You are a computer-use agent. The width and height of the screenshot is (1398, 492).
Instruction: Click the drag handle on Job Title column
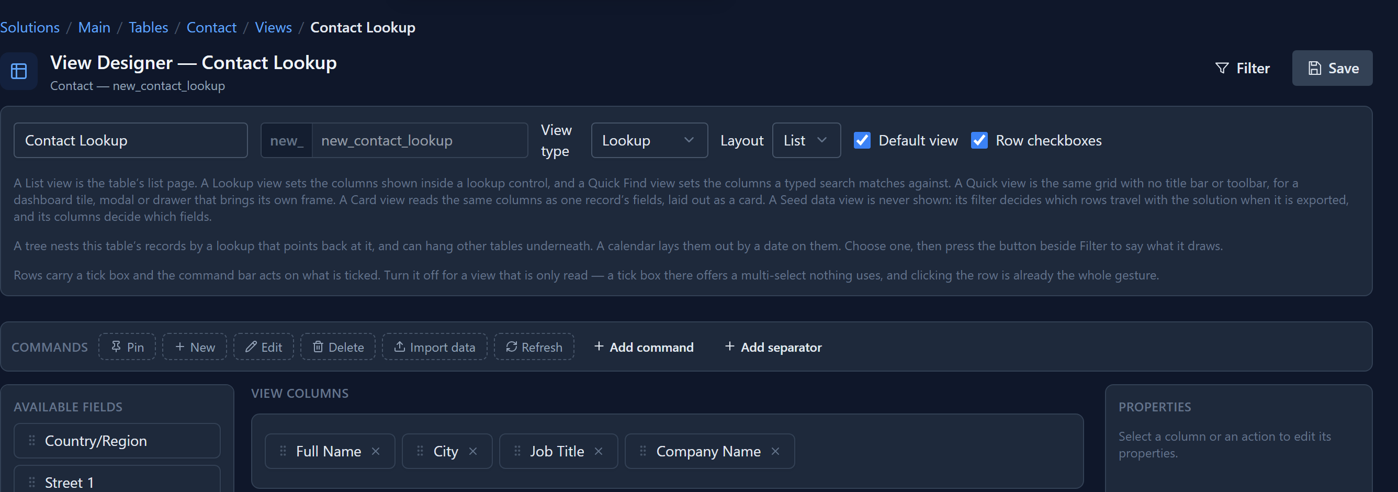517,451
